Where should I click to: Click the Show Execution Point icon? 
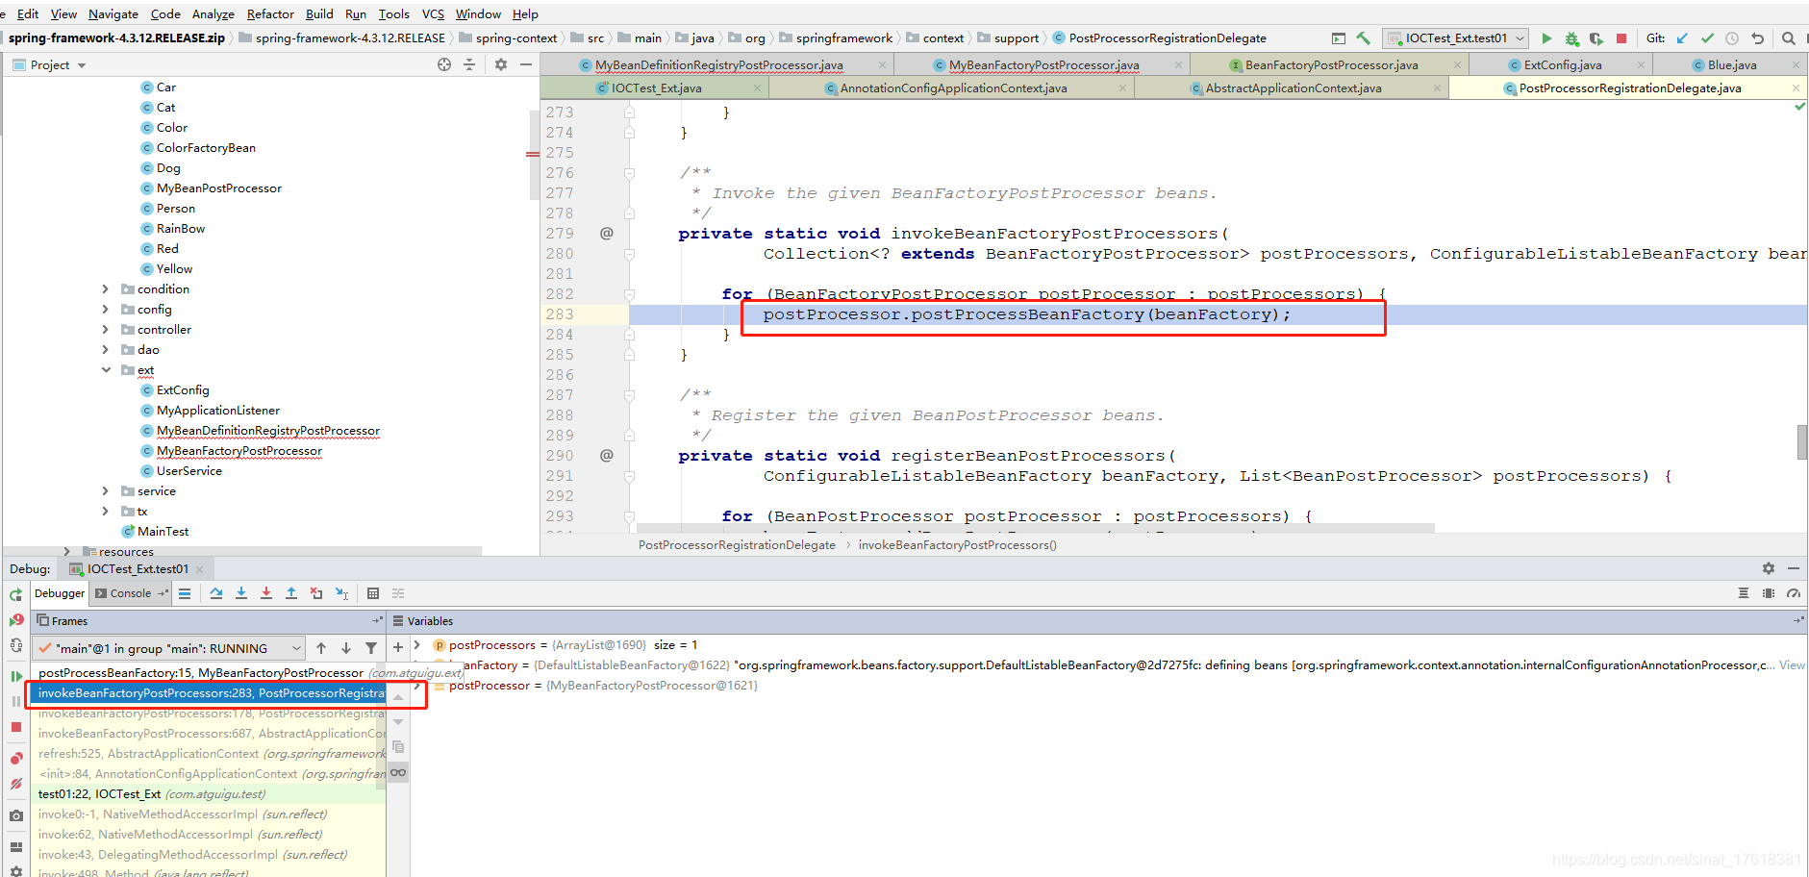point(185,593)
